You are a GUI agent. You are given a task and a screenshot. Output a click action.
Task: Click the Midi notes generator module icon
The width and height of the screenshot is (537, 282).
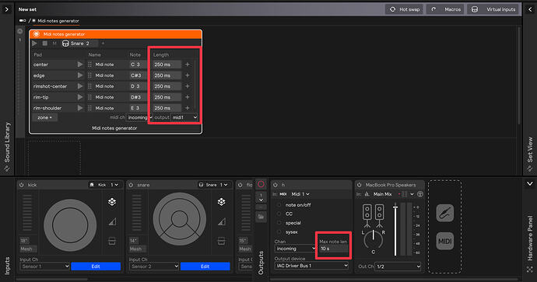(37, 34)
